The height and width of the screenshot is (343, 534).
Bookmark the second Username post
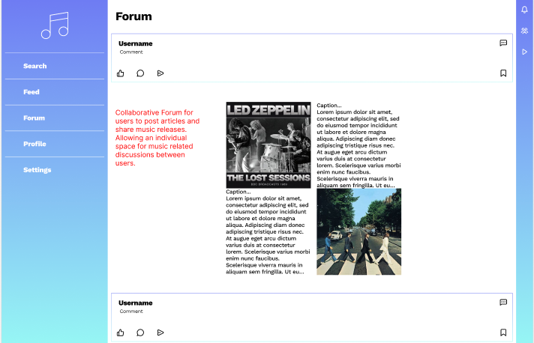(x=503, y=333)
